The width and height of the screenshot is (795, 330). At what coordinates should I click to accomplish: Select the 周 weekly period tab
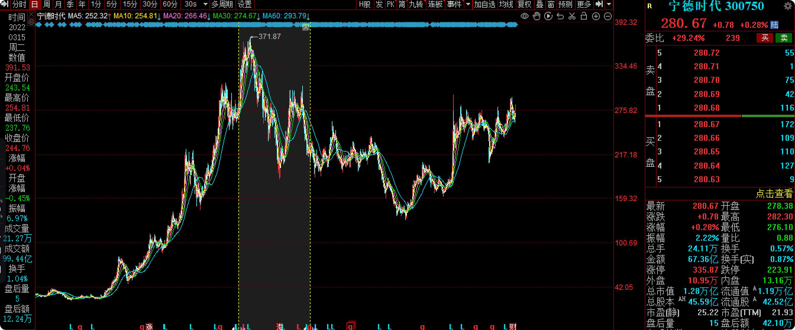point(47,4)
